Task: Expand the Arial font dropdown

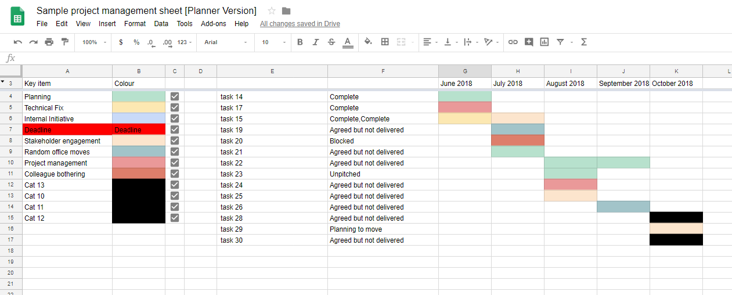Action: coord(226,42)
